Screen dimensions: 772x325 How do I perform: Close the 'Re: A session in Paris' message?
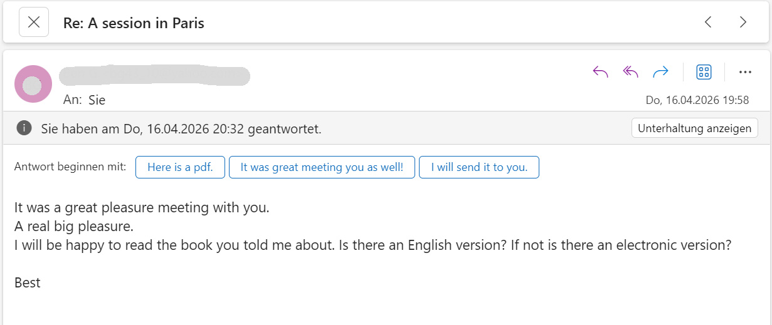(34, 23)
